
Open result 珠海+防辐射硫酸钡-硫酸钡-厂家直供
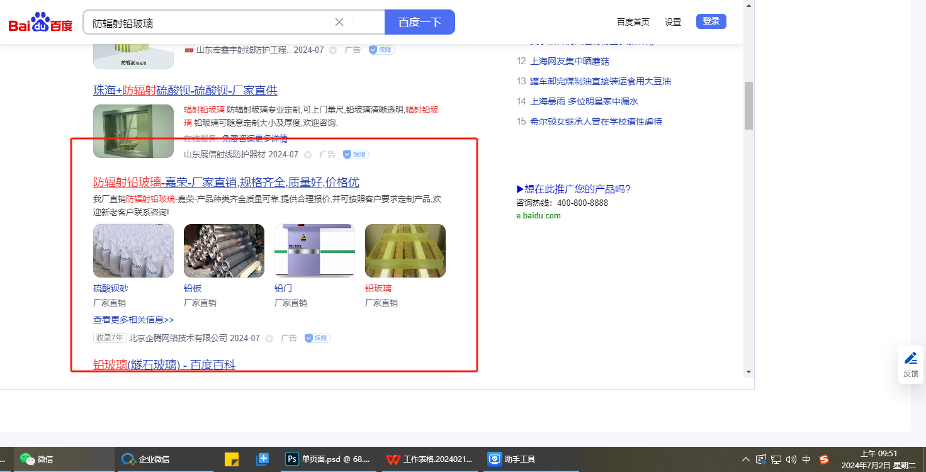(185, 90)
